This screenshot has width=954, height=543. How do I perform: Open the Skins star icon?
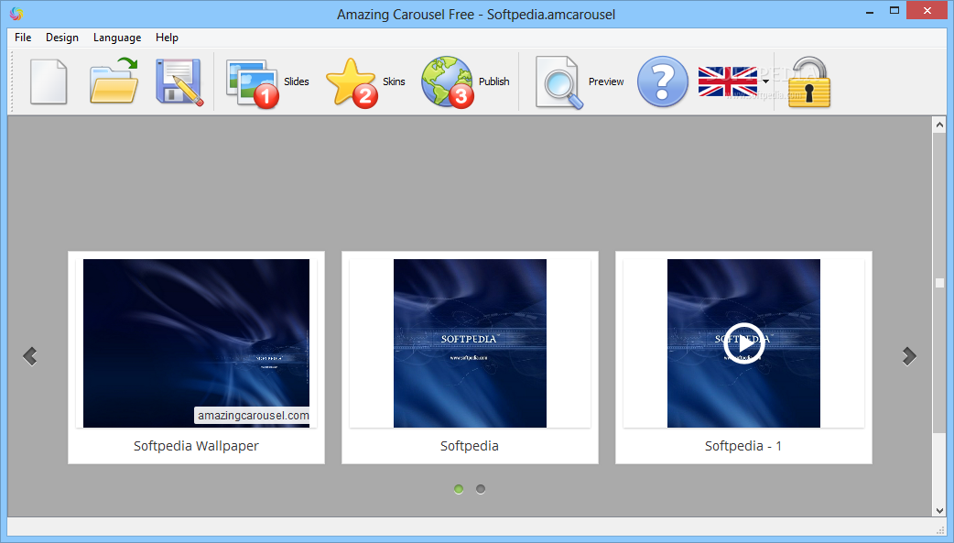(352, 82)
